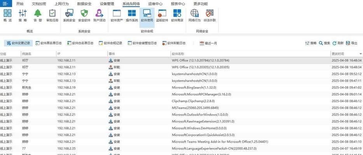Click 安装 event icon in BingSearch row
This screenshot has width=363, height=155.
tap(111, 88)
